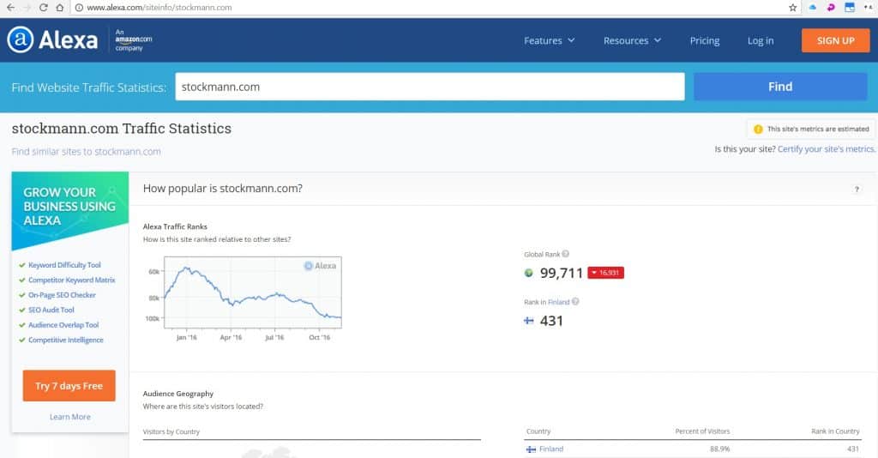Open the magenta browser extension icon
The image size is (878, 458).
830,7
